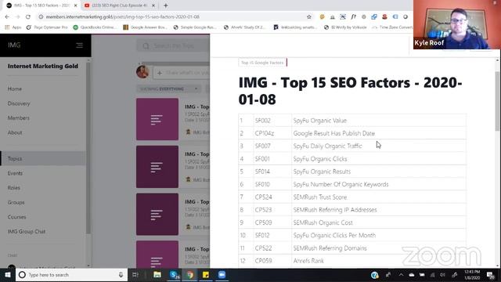Open the Time Zone Converter bookmark
This screenshot has height=282, width=501.
pyautogui.click(x=392, y=27)
